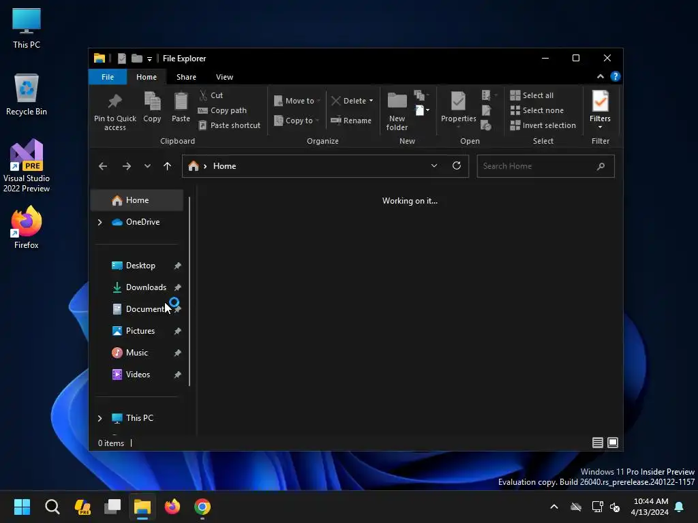
Task: Click the Copy ribbon icon
Action: point(152,101)
